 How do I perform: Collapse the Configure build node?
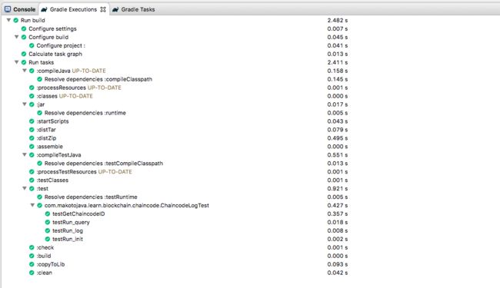(x=17, y=37)
